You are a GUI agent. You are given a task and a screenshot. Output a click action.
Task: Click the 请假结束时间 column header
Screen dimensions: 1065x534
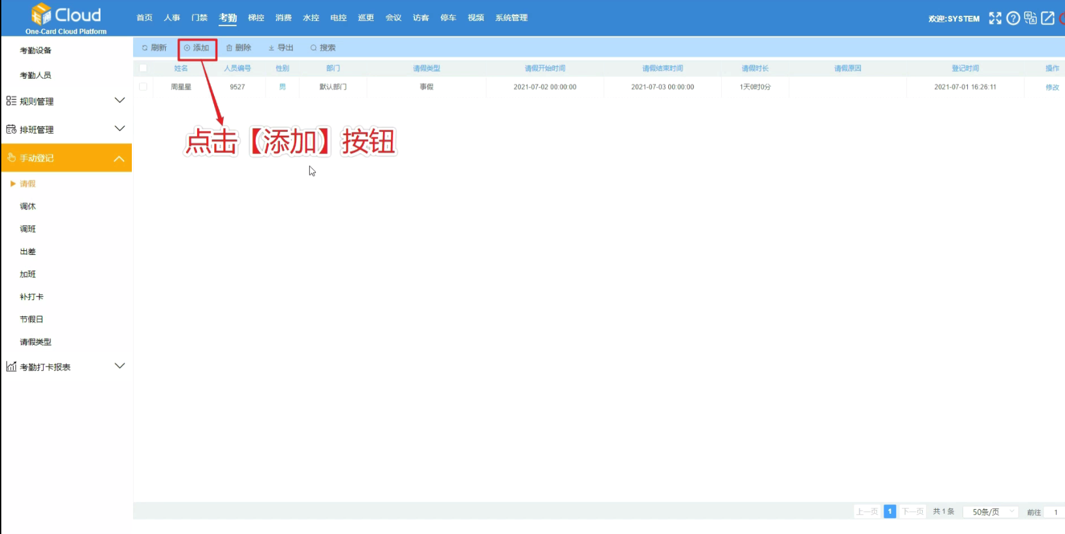(x=662, y=68)
